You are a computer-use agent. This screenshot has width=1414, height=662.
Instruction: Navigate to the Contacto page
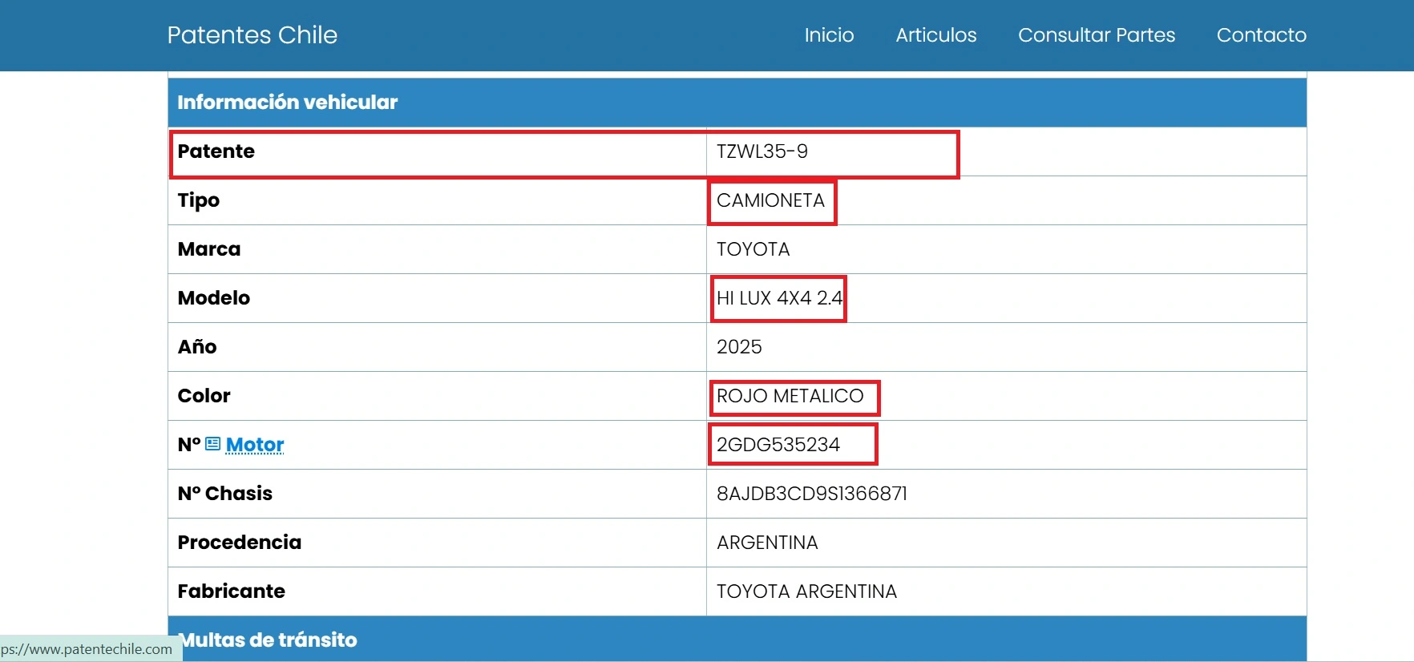click(x=1261, y=35)
